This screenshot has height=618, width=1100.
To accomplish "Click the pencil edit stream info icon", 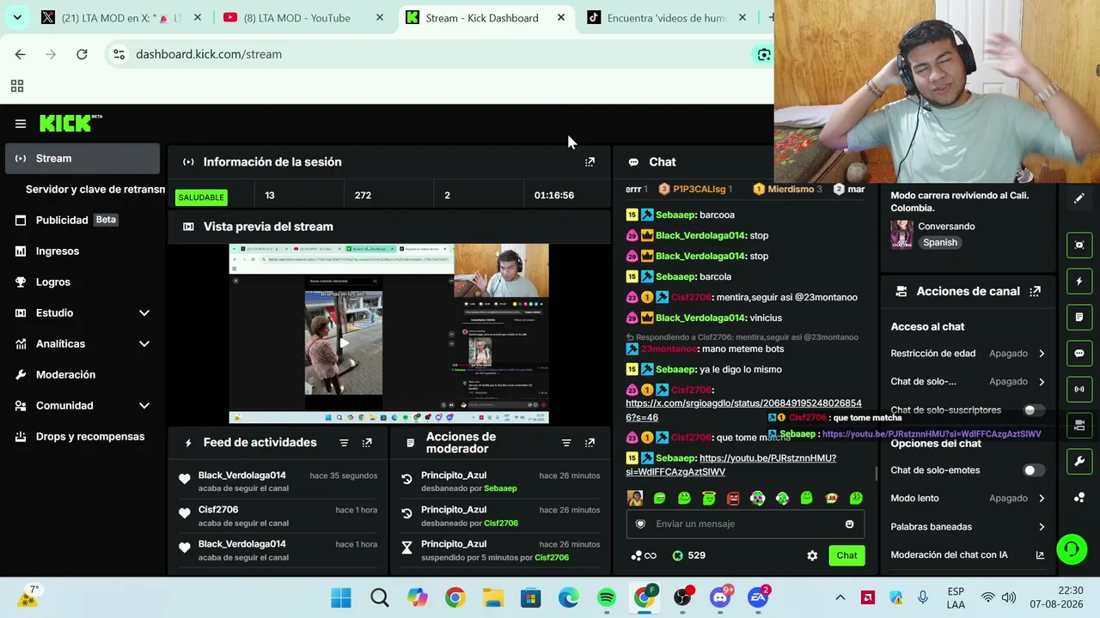I will coord(1079,198).
